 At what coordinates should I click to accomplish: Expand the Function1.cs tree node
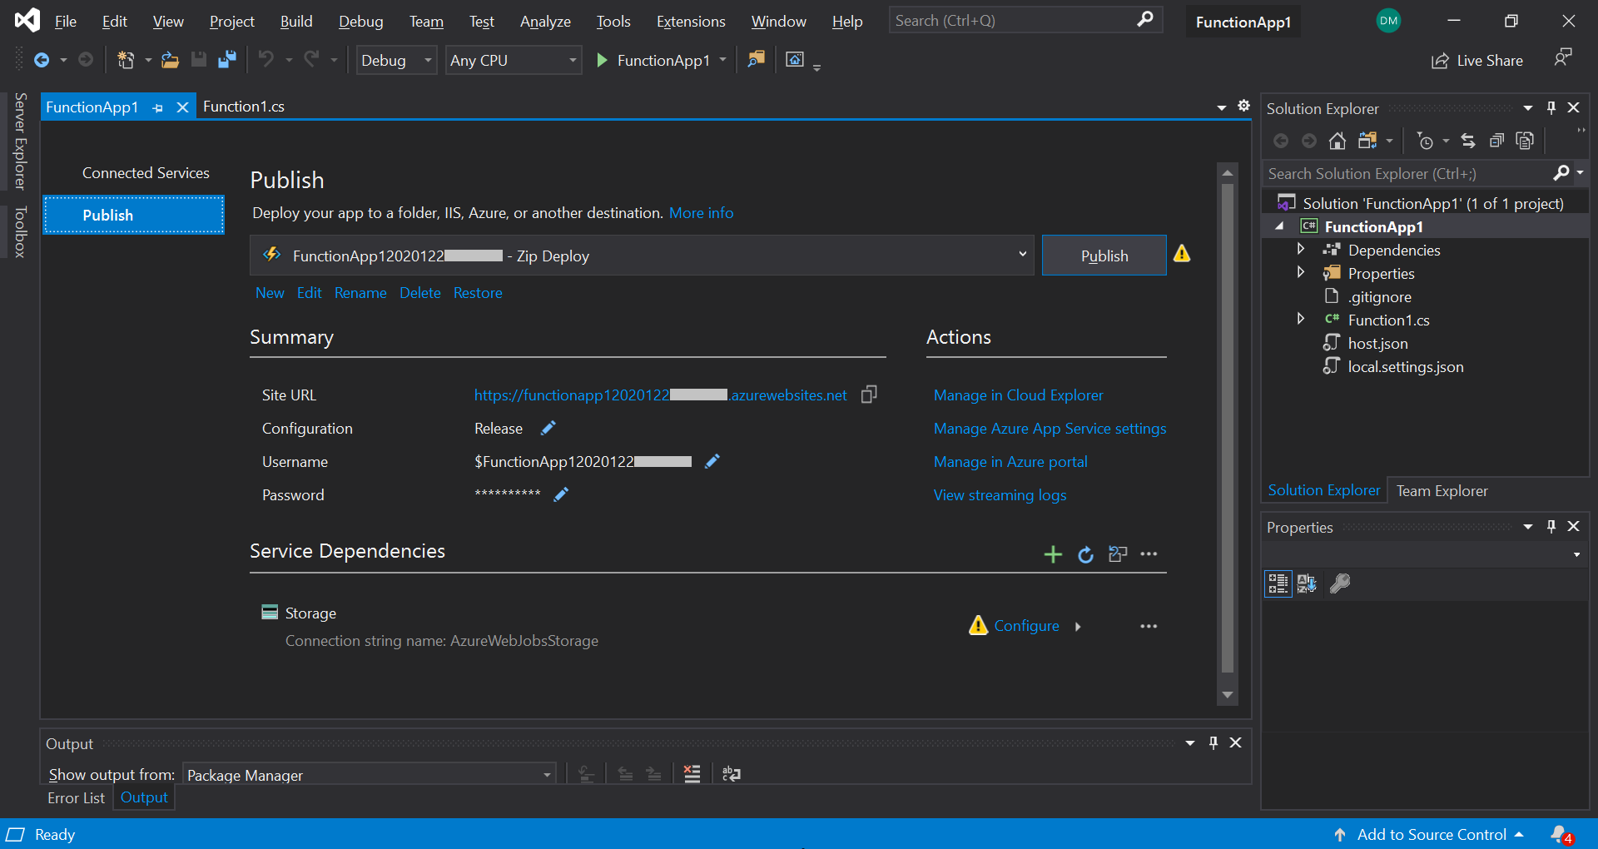1301,319
